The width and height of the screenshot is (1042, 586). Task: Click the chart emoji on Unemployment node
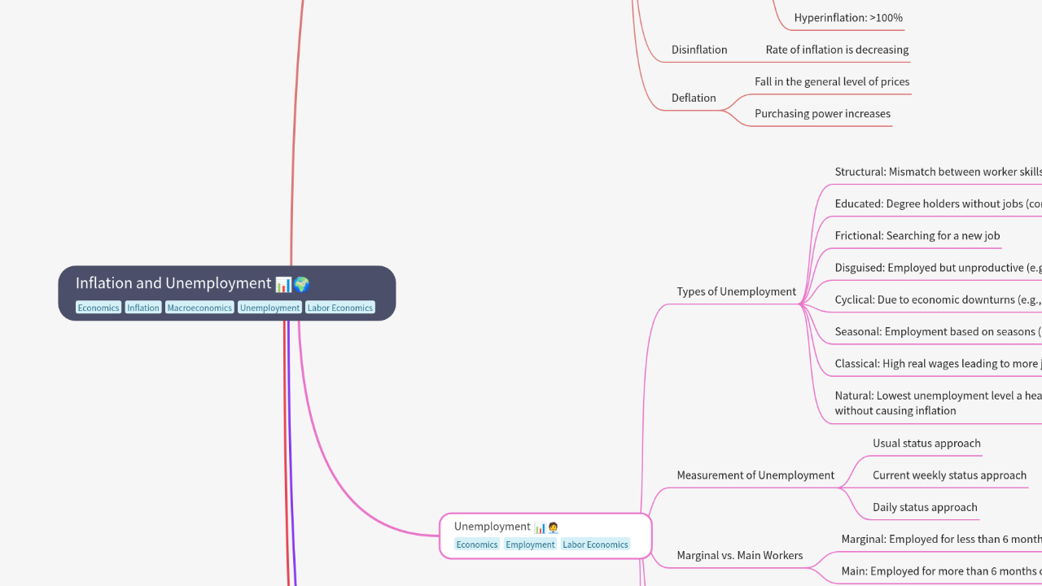(x=540, y=527)
